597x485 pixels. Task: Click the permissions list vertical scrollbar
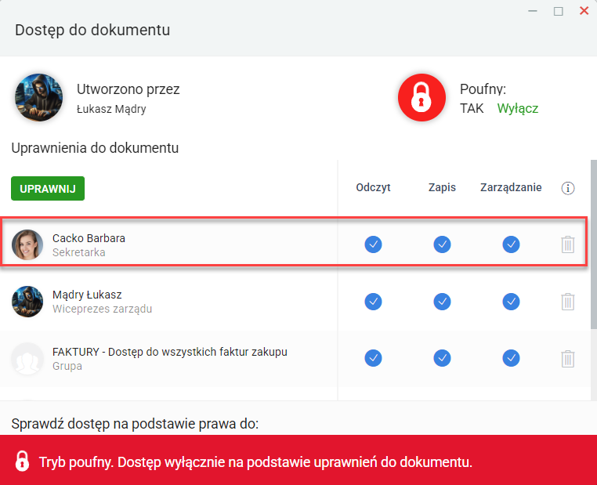pyautogui.click(x=594, y=244)
